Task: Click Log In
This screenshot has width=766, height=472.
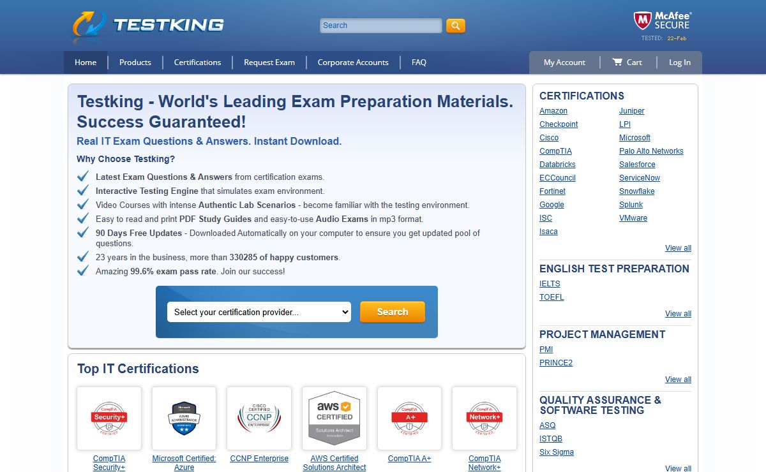Action: (680, 63)
